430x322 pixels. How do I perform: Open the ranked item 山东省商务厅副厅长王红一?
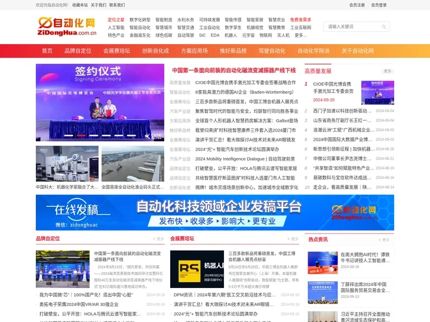pos(342,120)
